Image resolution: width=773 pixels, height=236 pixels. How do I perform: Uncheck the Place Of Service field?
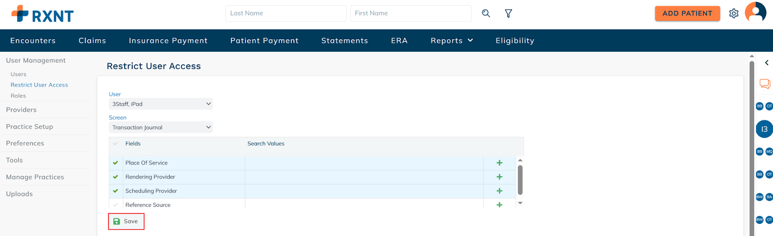pos(115,163)
